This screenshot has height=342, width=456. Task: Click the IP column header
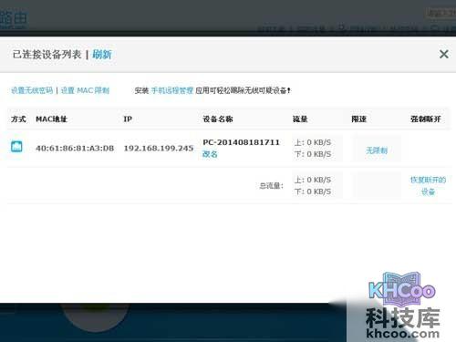128,119
